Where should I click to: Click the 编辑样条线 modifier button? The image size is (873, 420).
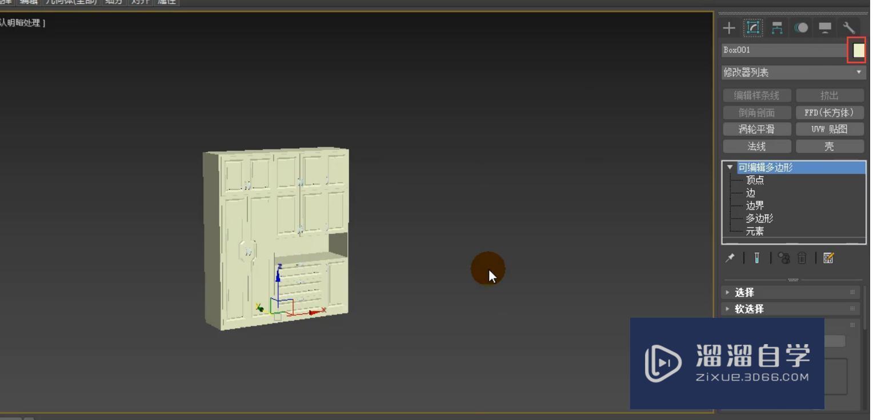[x=756, y=95]
